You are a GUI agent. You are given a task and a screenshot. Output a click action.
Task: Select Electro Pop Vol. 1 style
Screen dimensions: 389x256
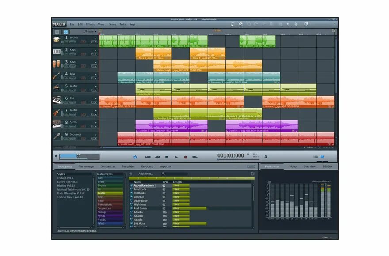pyautogui.click(x=68, y=182)
